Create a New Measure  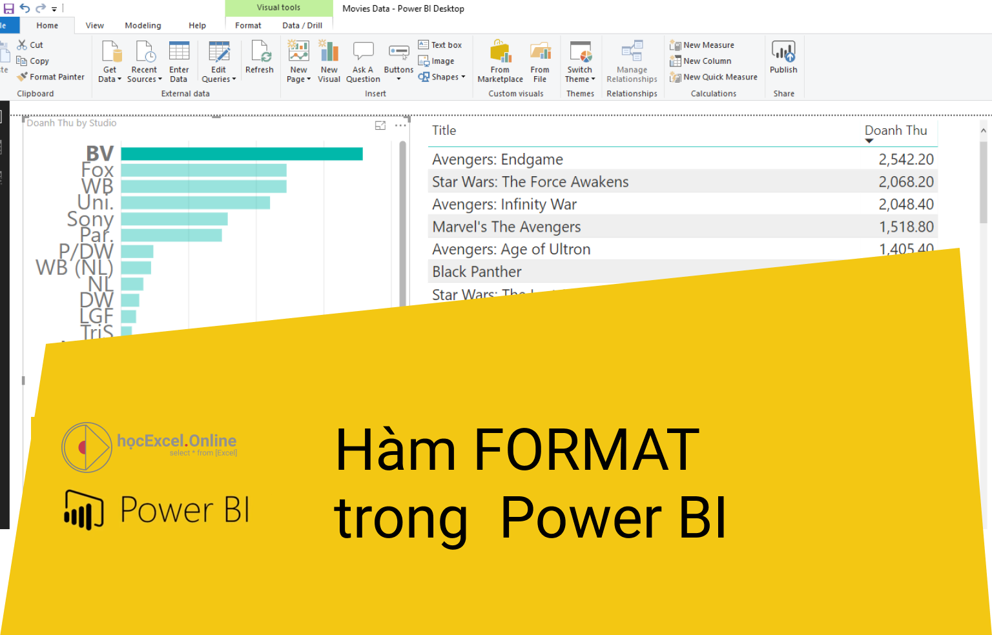click(702, 45)
